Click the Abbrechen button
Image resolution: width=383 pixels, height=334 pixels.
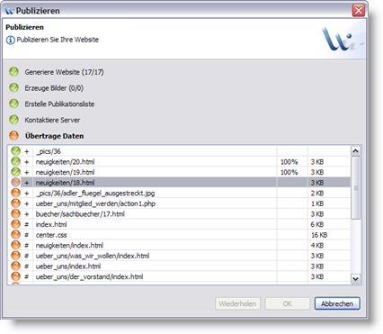337,303
